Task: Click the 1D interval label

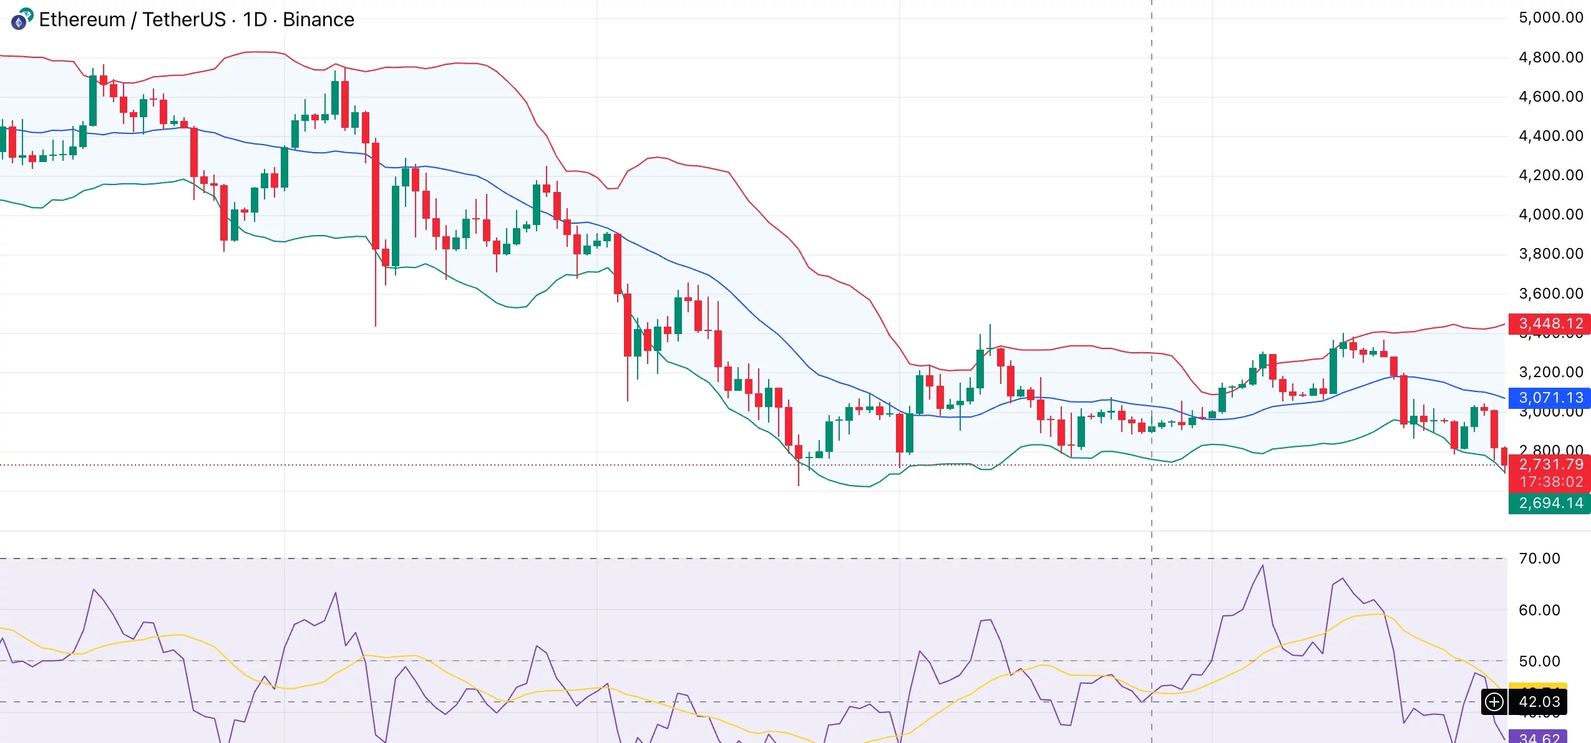Action: pos(255,20)
